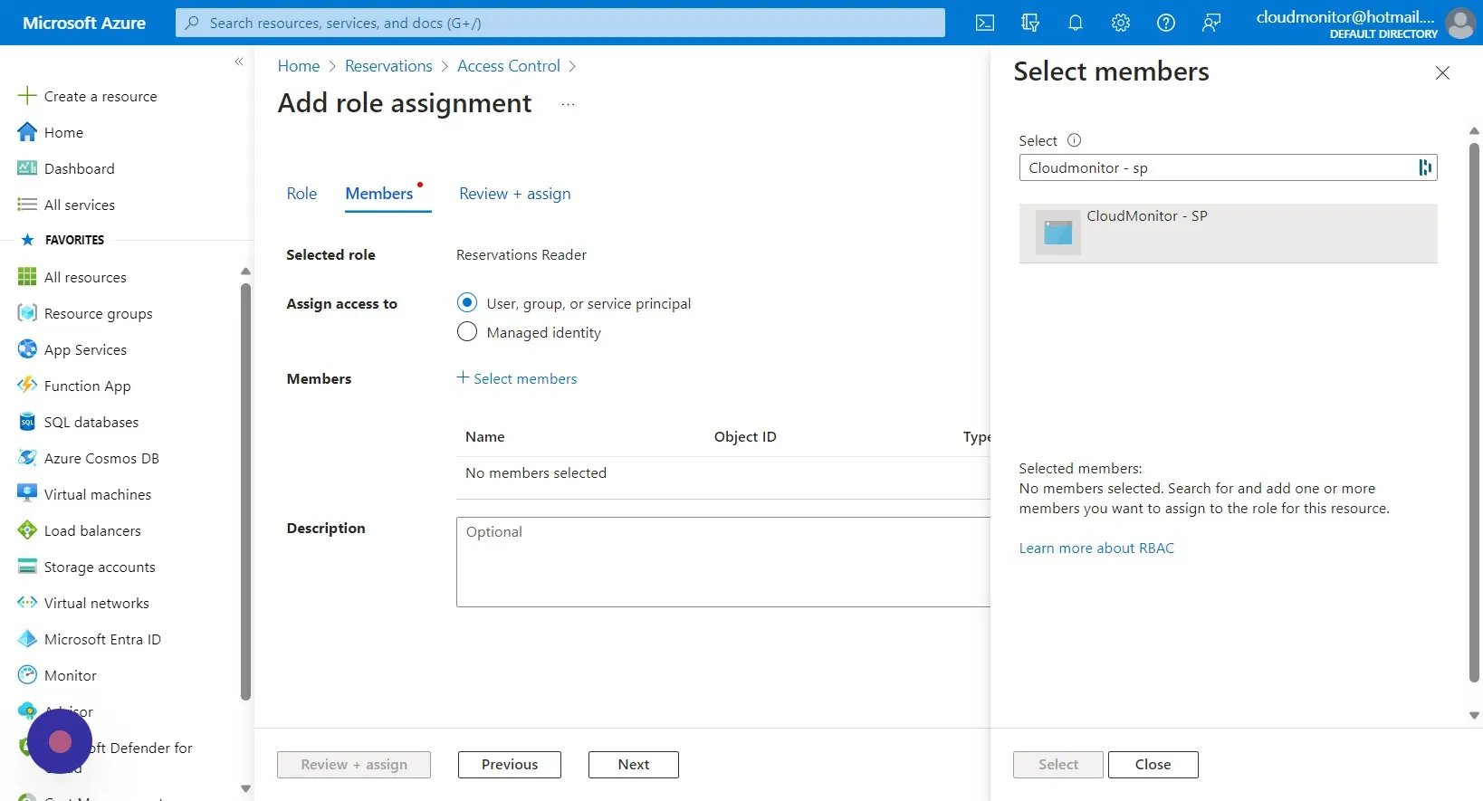The width and height of the screenshot is (1483, 801).
Task: Click the SQL databases icon
Action: tap(27, 422)
